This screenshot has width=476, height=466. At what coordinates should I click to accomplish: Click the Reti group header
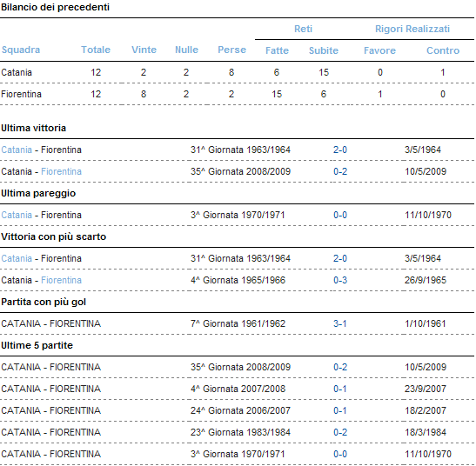[x=303, y=29]
